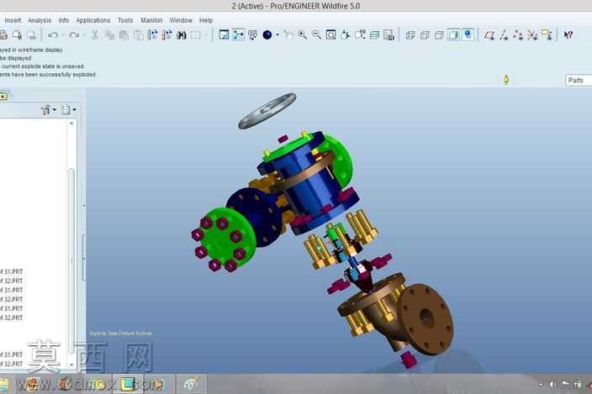Click the What's This help icon

tap(568, 35)
